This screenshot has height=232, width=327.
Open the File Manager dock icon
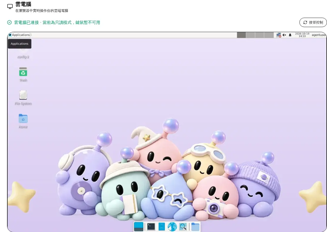[x=162, y=227]
